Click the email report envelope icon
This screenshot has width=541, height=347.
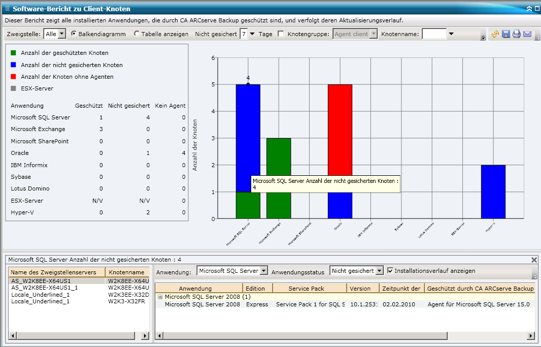(527, 34)
